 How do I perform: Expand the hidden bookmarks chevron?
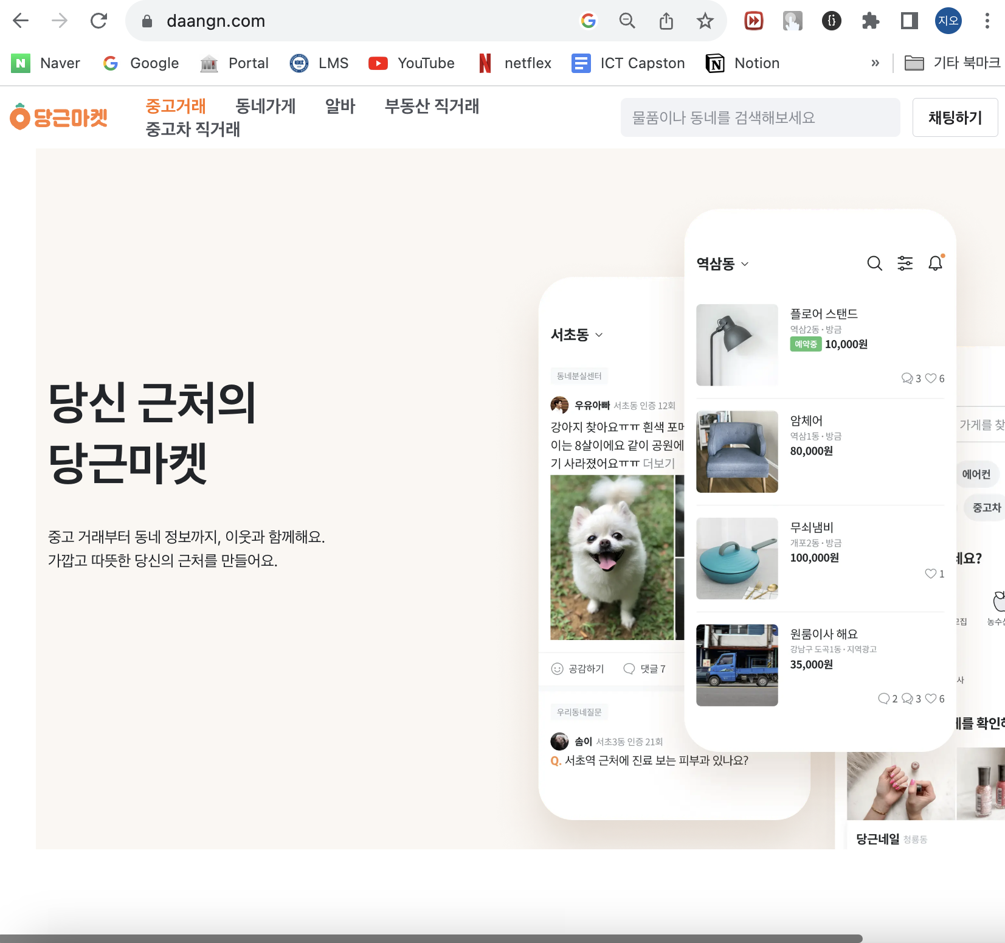pyautogui.click(x=875, y=63)
